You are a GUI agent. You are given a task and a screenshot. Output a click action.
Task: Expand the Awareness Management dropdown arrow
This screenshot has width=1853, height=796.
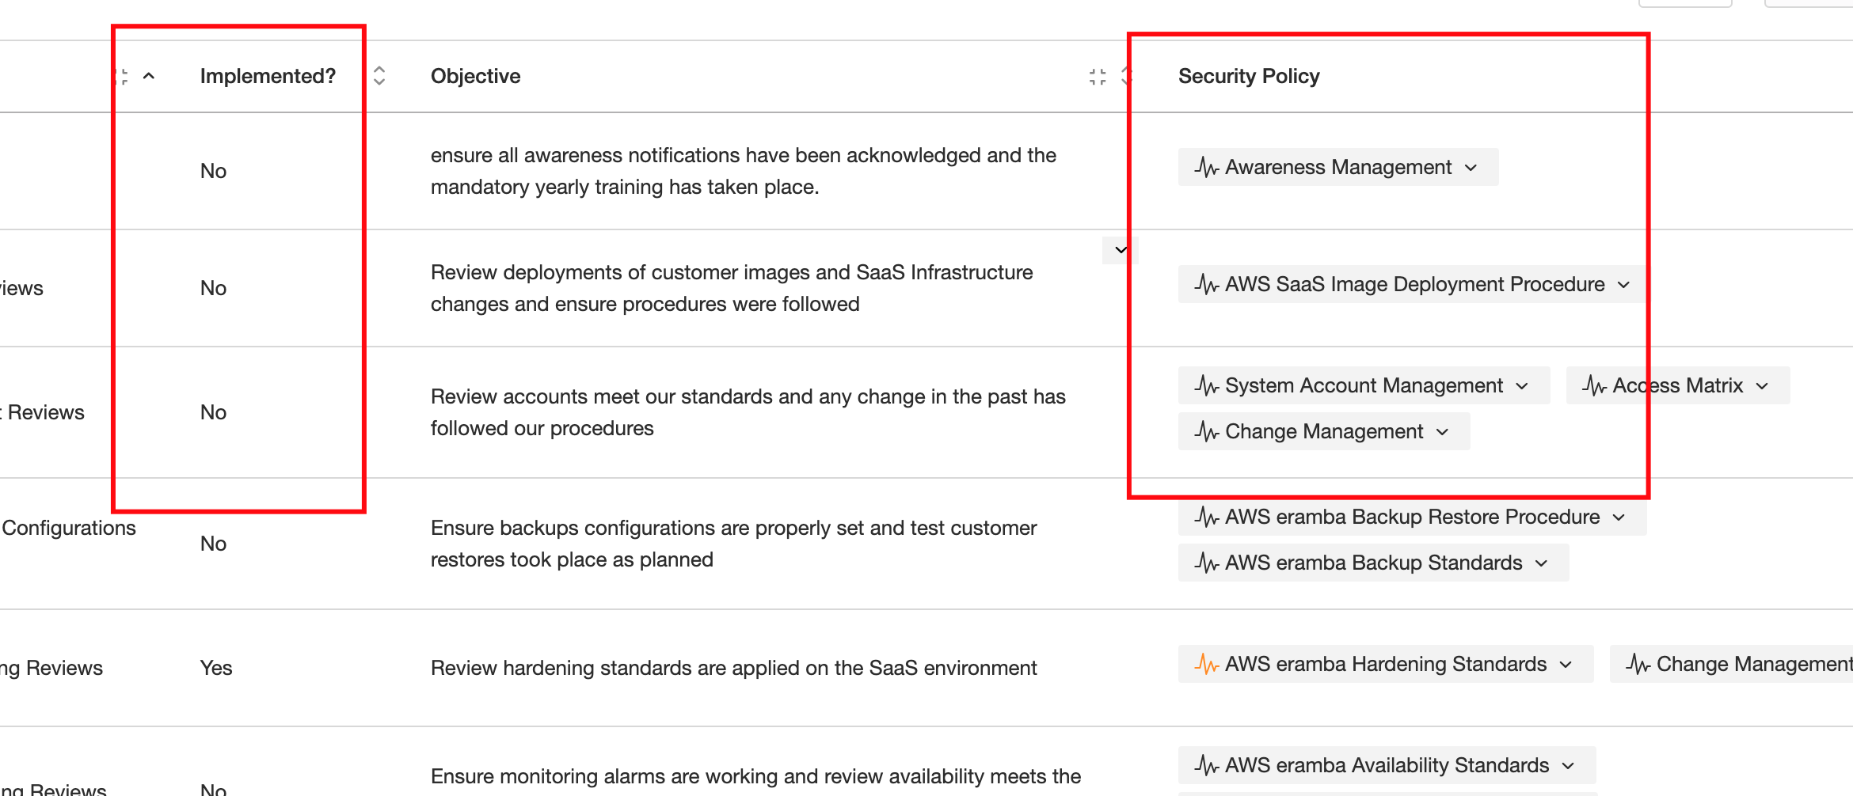pyautogui.click(x=1471, y=168)
